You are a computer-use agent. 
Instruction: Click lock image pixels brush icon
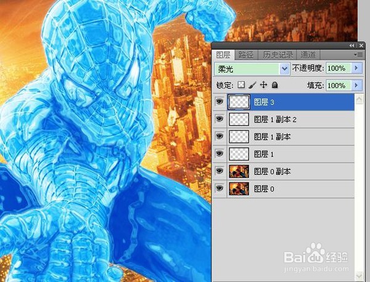point(252,85)
